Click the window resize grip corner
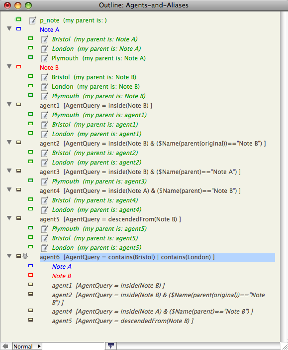Viewport: 288px width, 350px height. [285, 346]
